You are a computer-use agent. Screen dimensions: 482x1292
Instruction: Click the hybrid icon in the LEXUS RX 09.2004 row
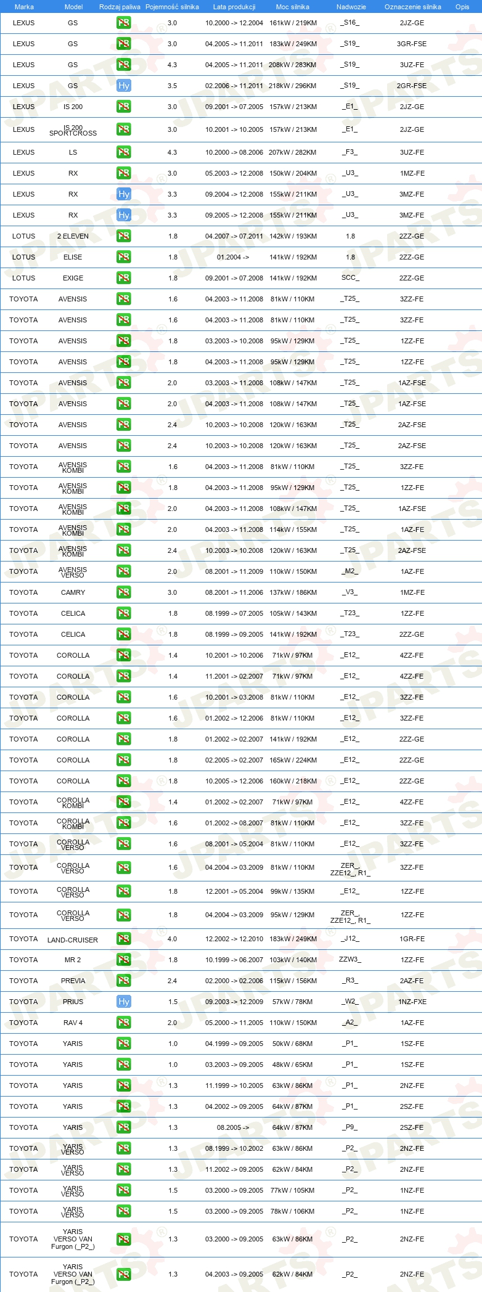point(124,194)
